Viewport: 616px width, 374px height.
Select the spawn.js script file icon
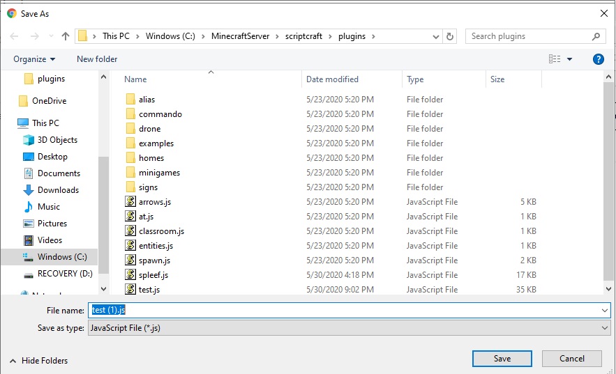(x=130, y=260)
